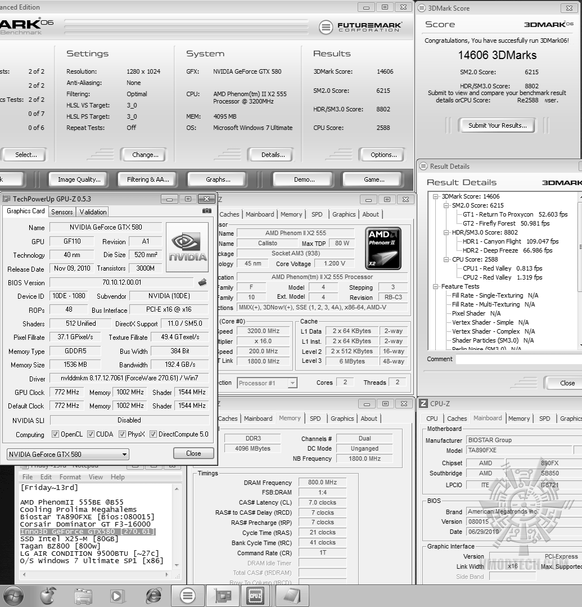Click the Select... tests button
The width and height of the screenshot is (582, 607).
coord(24,155)
